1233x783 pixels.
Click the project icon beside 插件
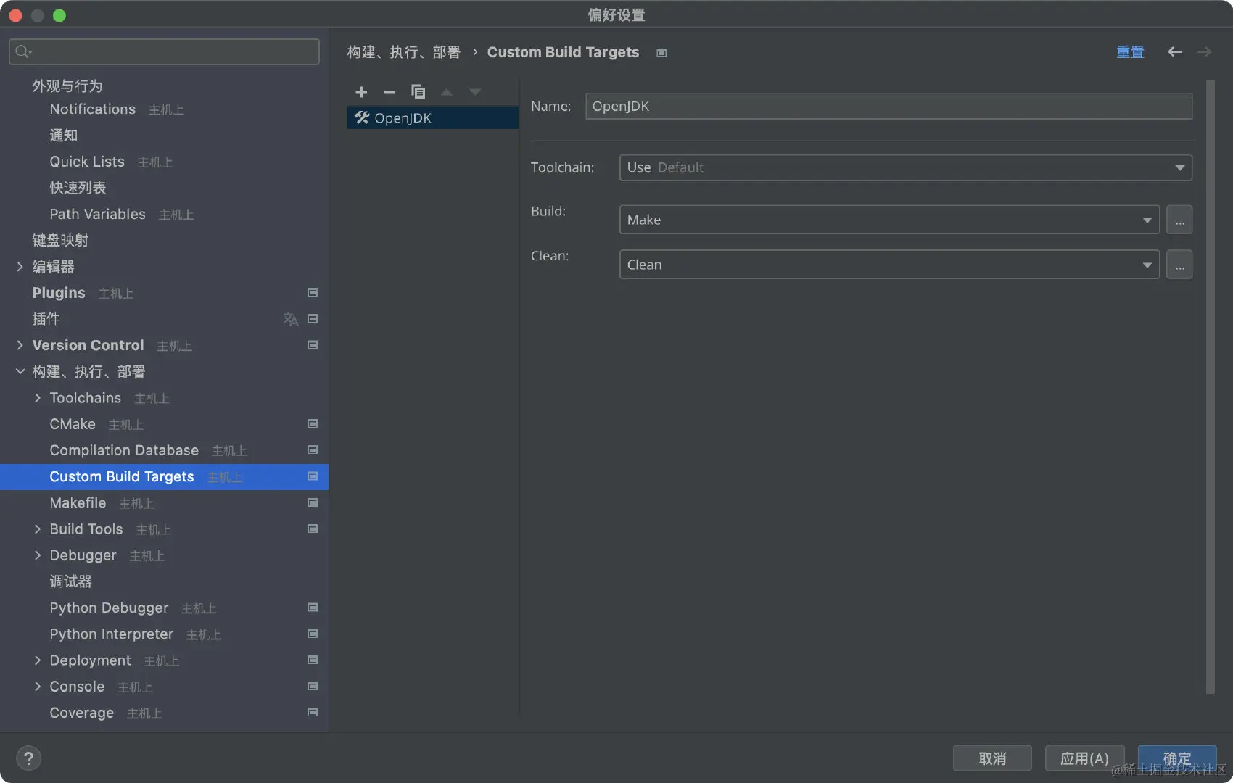pos(313,319)
